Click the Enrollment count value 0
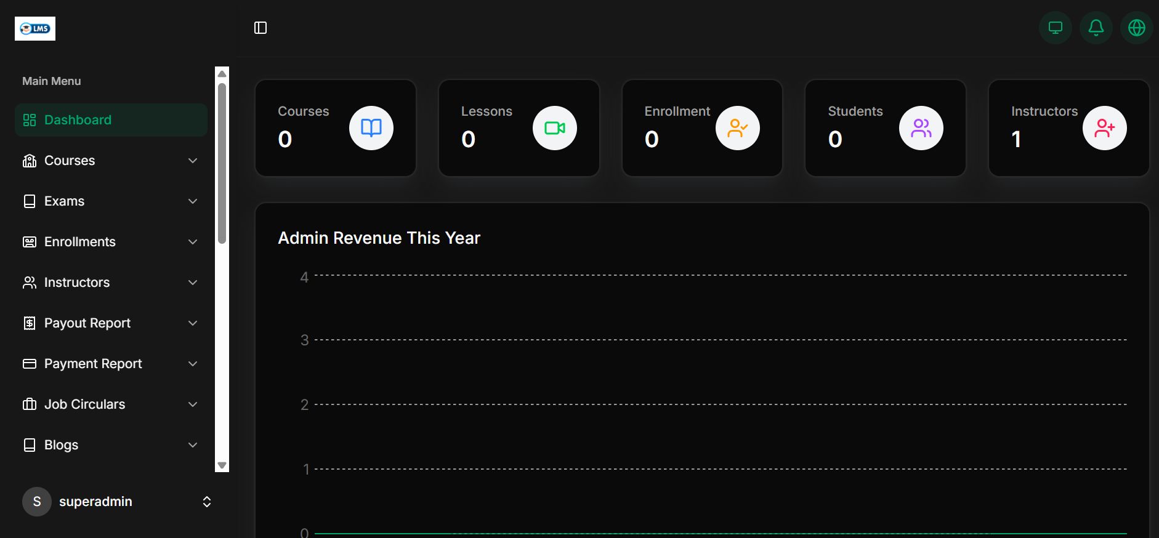 coord(652,139)
